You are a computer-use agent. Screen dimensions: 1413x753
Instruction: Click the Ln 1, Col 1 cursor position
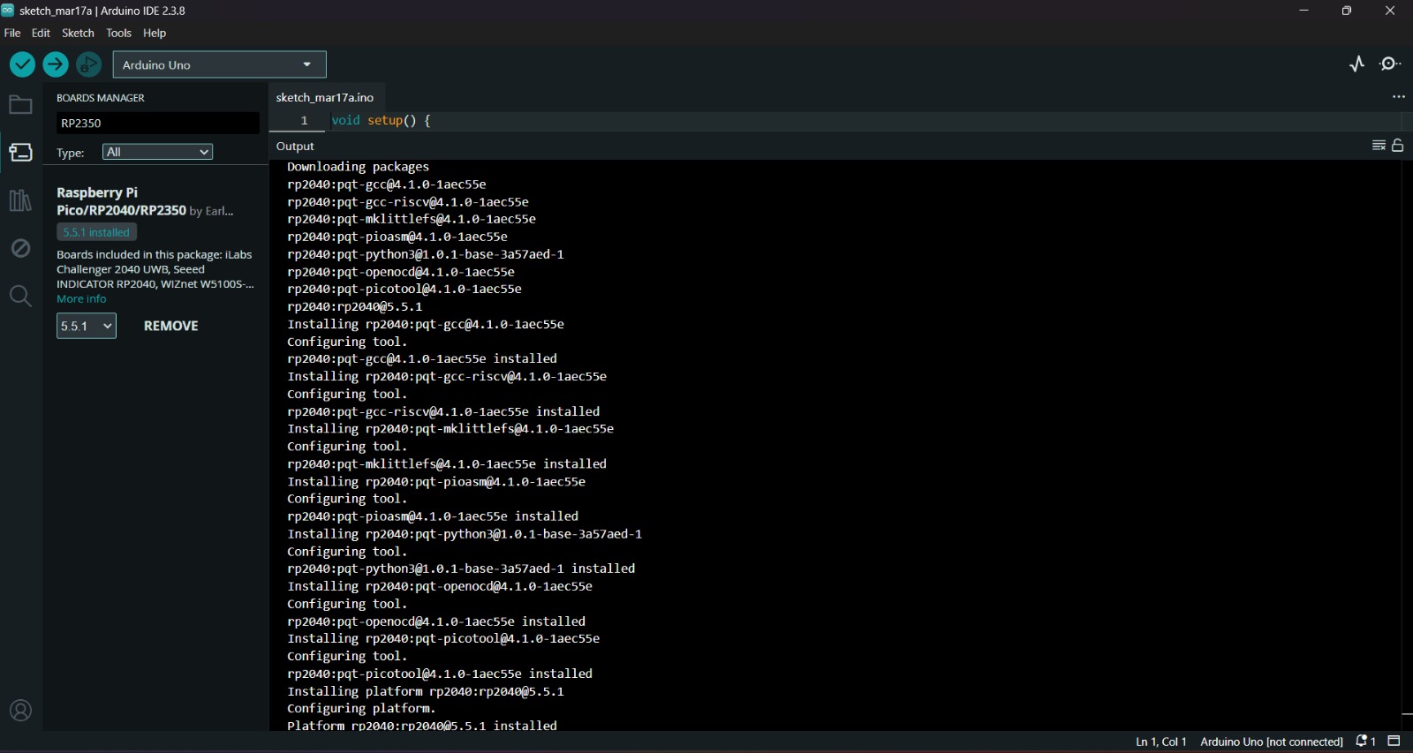click(x=1161, y=742)
